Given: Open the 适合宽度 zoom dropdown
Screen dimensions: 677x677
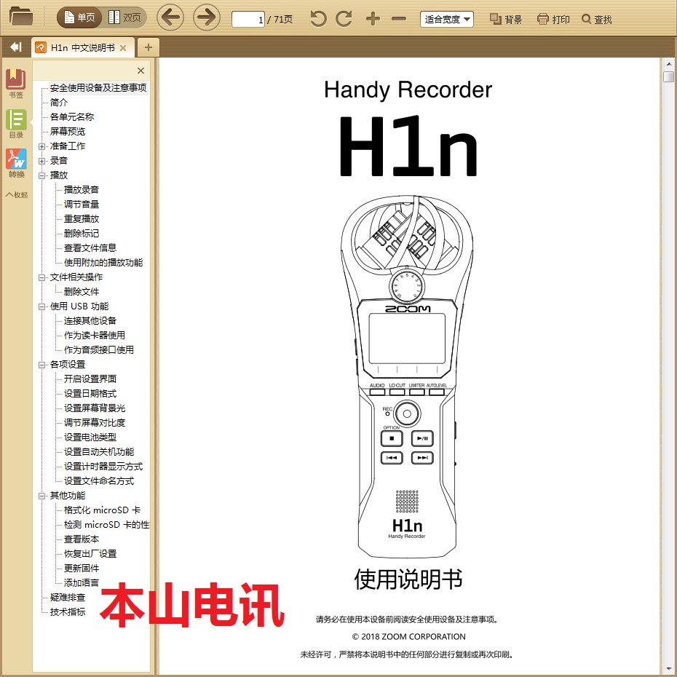Looking at the screenshot, I should click(446, 20).
